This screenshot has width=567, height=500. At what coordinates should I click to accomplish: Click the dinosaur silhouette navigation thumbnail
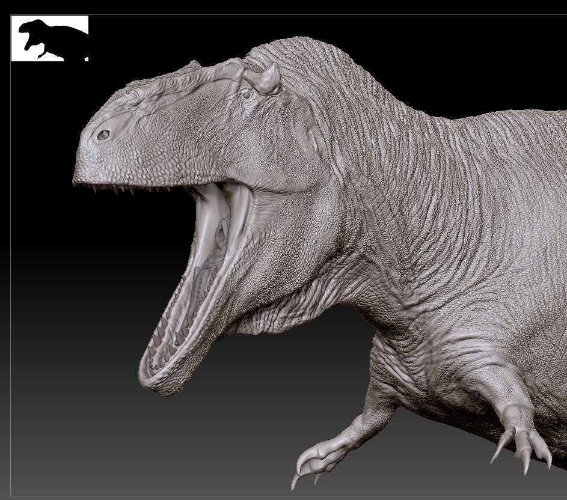(50, 38)
